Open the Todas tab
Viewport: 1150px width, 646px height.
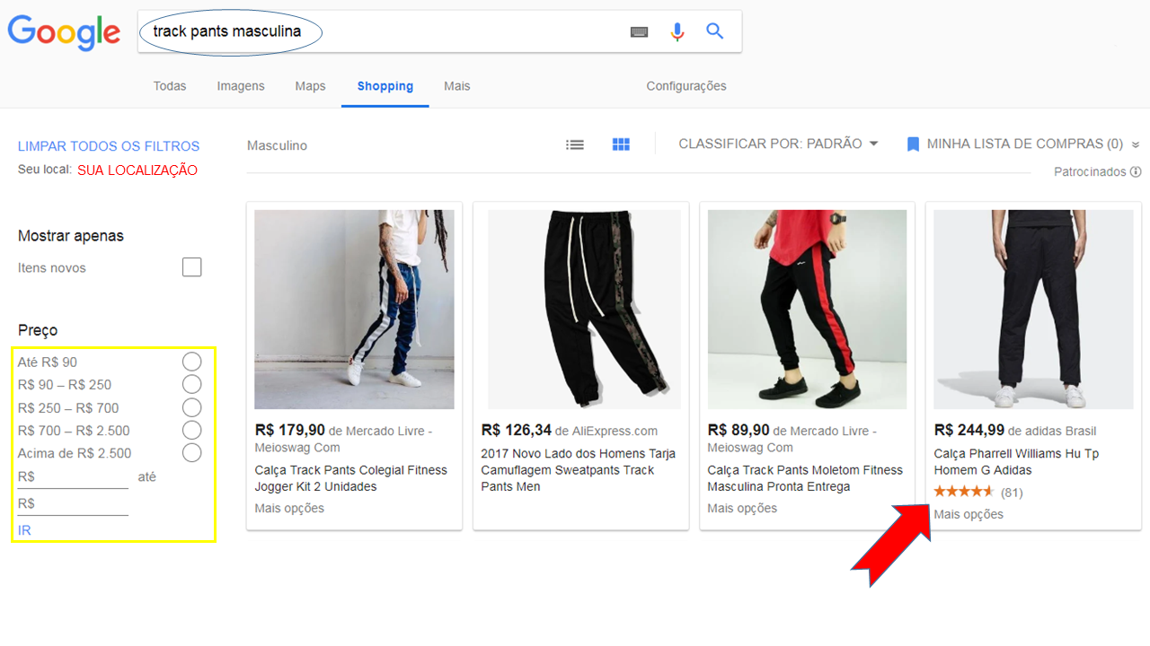[170, 86]
